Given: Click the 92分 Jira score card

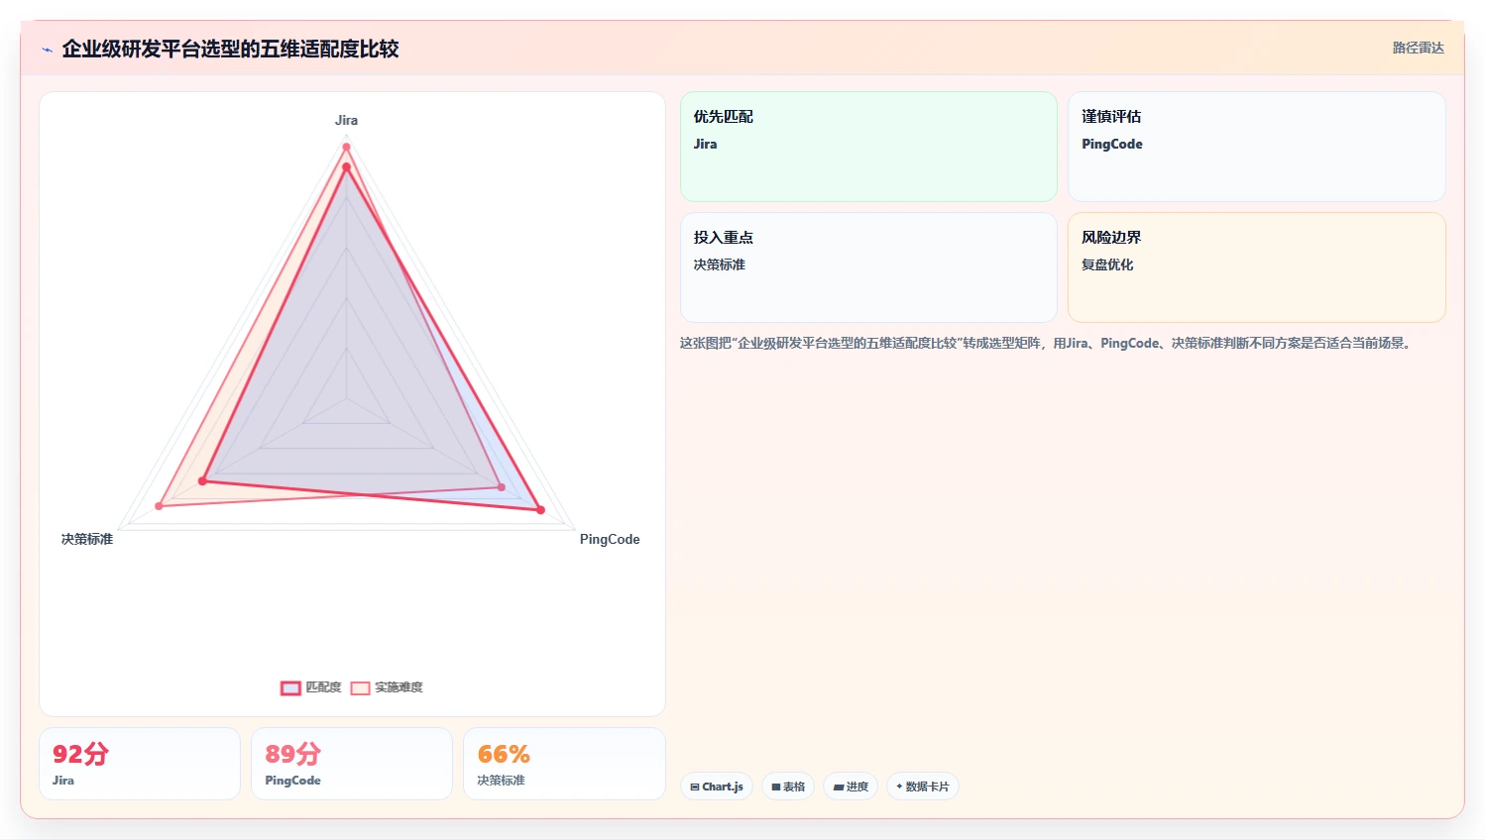Looking at the screenshot, I should point(140,764).
